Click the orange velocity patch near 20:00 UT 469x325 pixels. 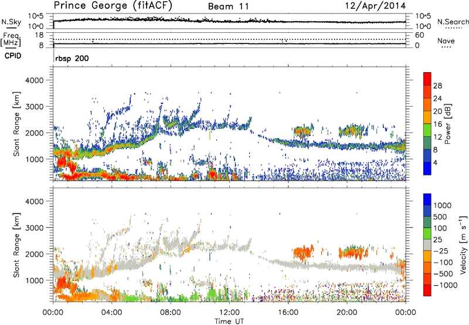(353, 253)
